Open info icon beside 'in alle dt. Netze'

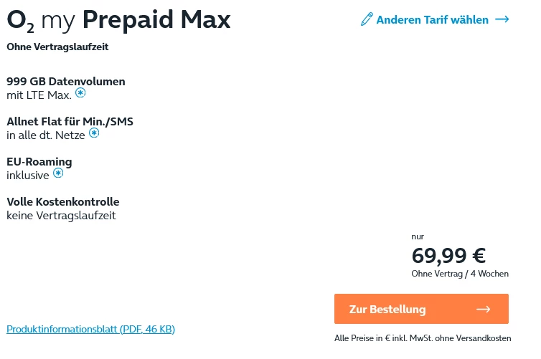94,133
